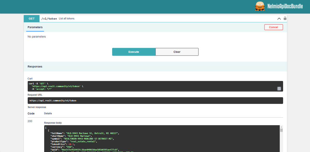Open the /v1/token endpoint path link
The height and width of the screenshot is (152, 310).
pos(49,19)
